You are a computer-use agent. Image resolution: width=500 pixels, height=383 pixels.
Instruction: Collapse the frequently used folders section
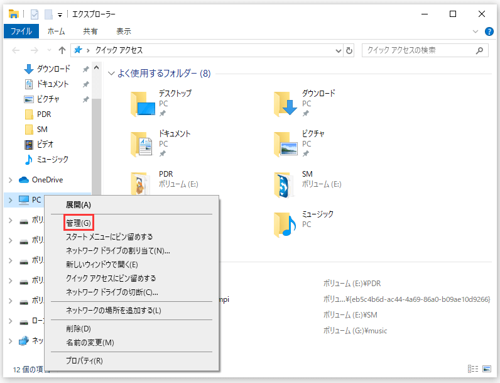111,74
